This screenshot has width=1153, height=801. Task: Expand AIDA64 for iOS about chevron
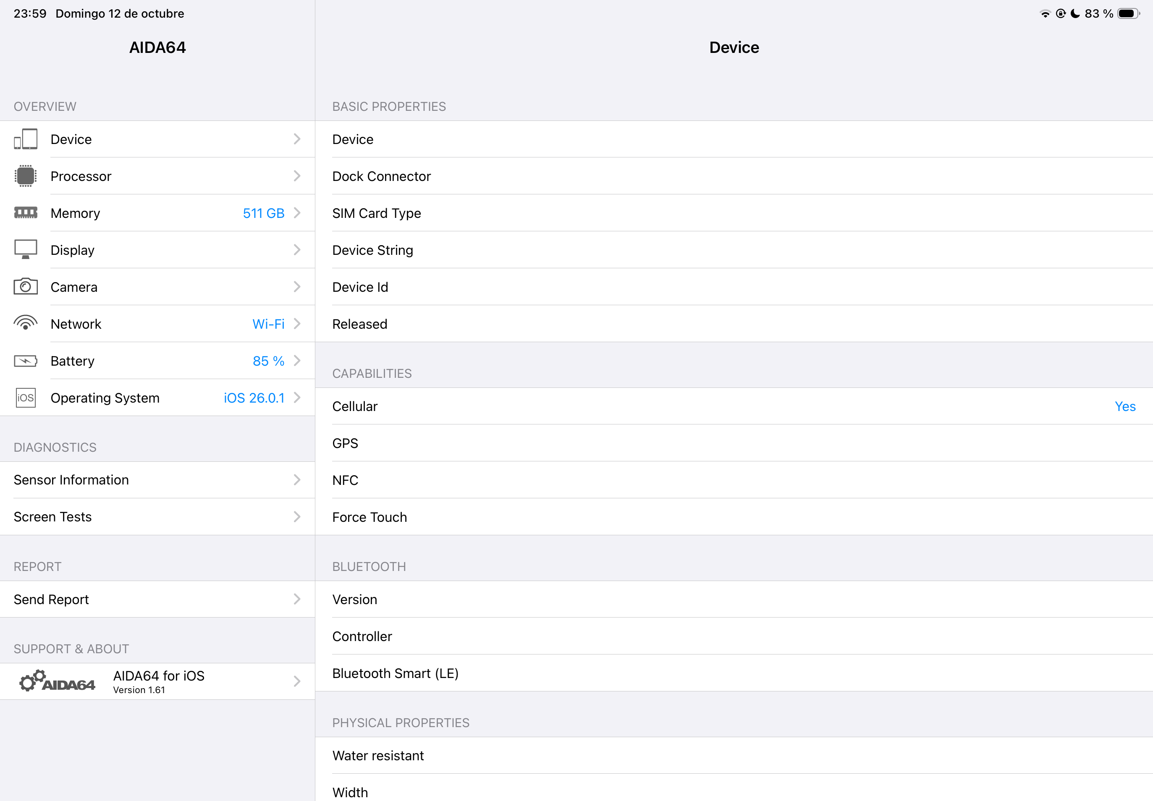(297, 681)
